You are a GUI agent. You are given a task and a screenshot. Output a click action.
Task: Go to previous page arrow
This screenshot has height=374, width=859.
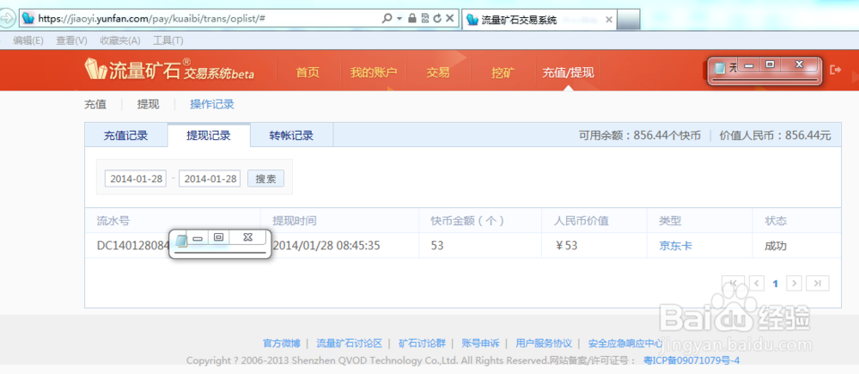click(x=757, y=283)
